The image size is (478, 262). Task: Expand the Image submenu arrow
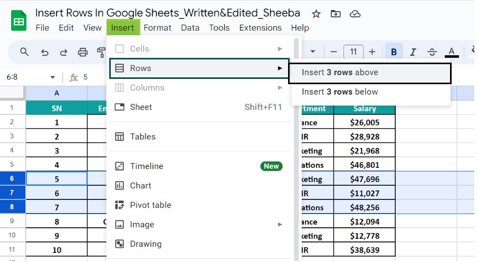280,225
